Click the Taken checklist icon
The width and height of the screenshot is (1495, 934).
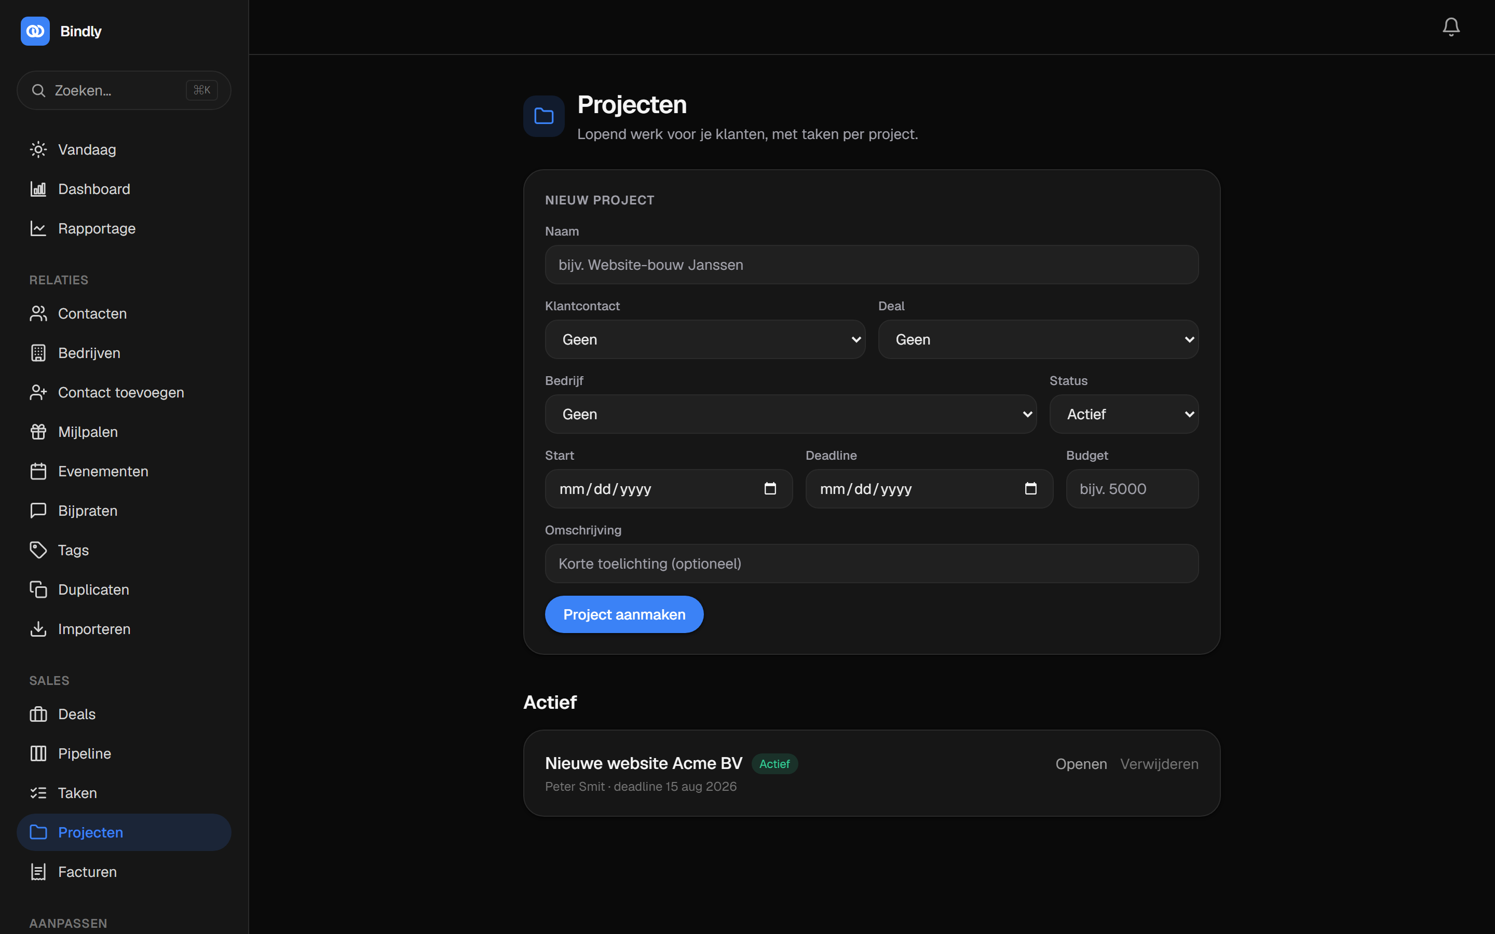pyautogui.click(x=38, y=793)
